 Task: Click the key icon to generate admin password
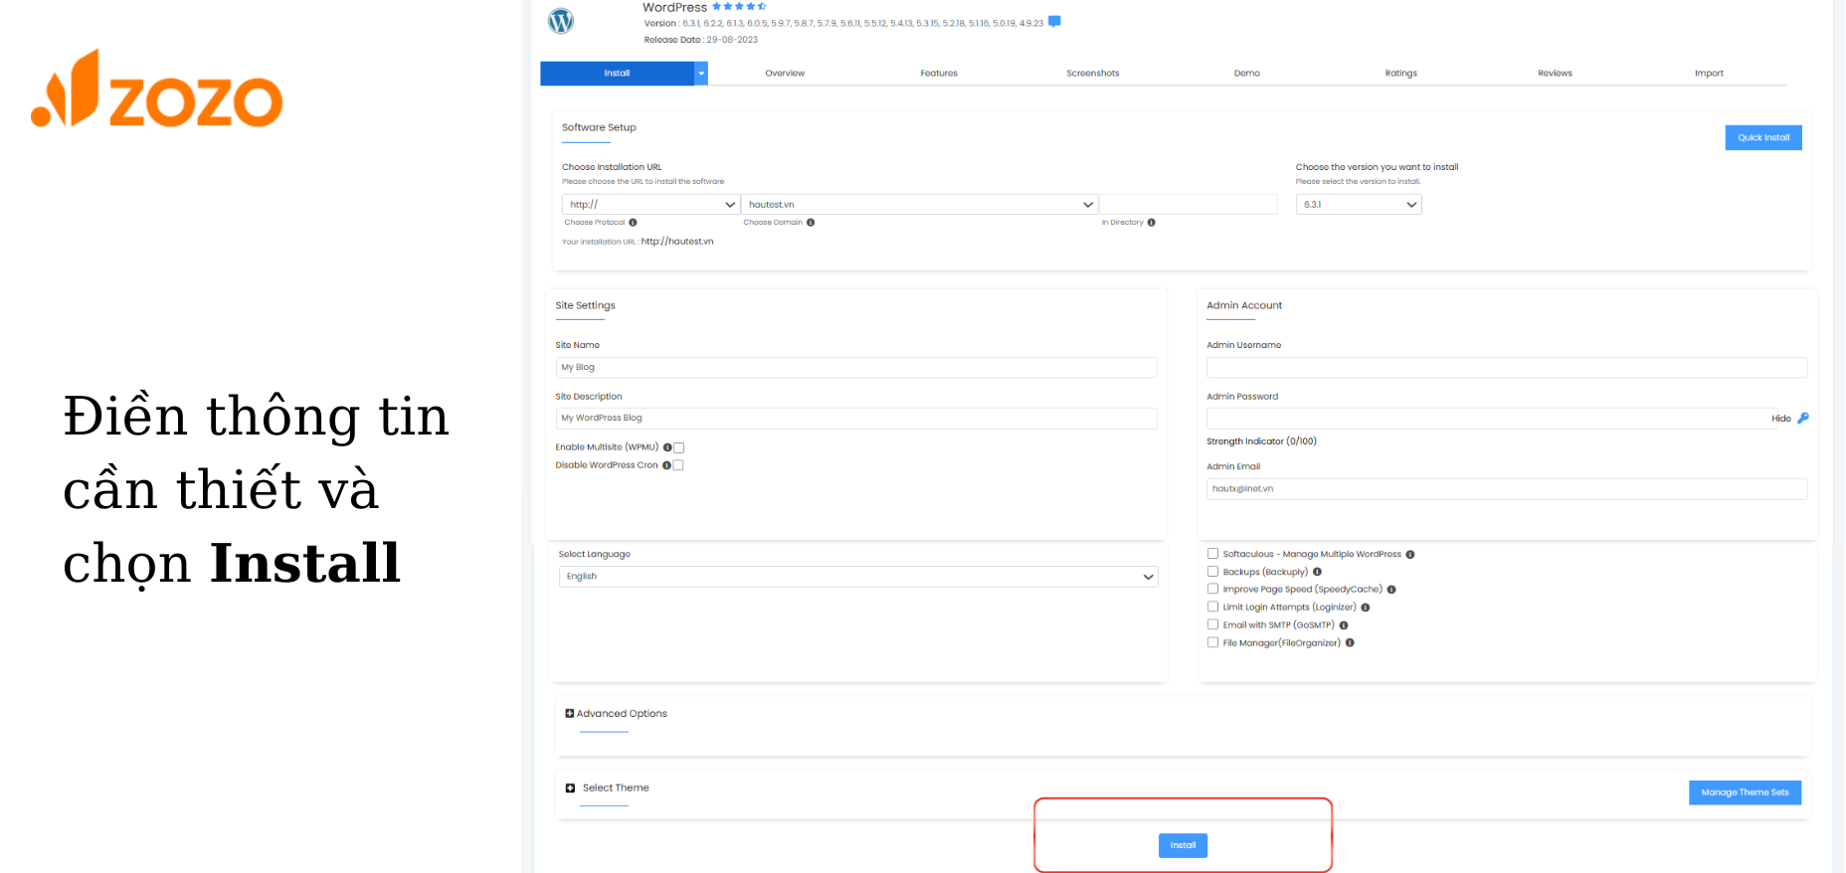1803,419
